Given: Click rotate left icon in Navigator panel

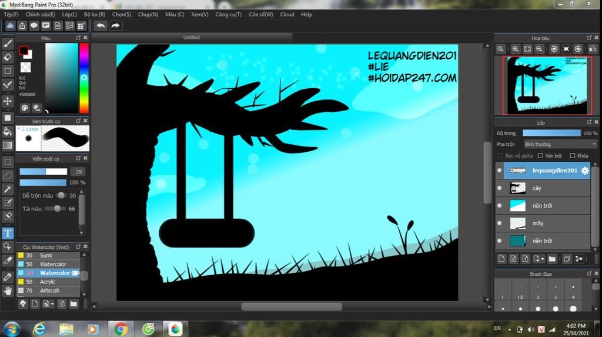Looking at the screenshot, I should [x=554, y=49].
